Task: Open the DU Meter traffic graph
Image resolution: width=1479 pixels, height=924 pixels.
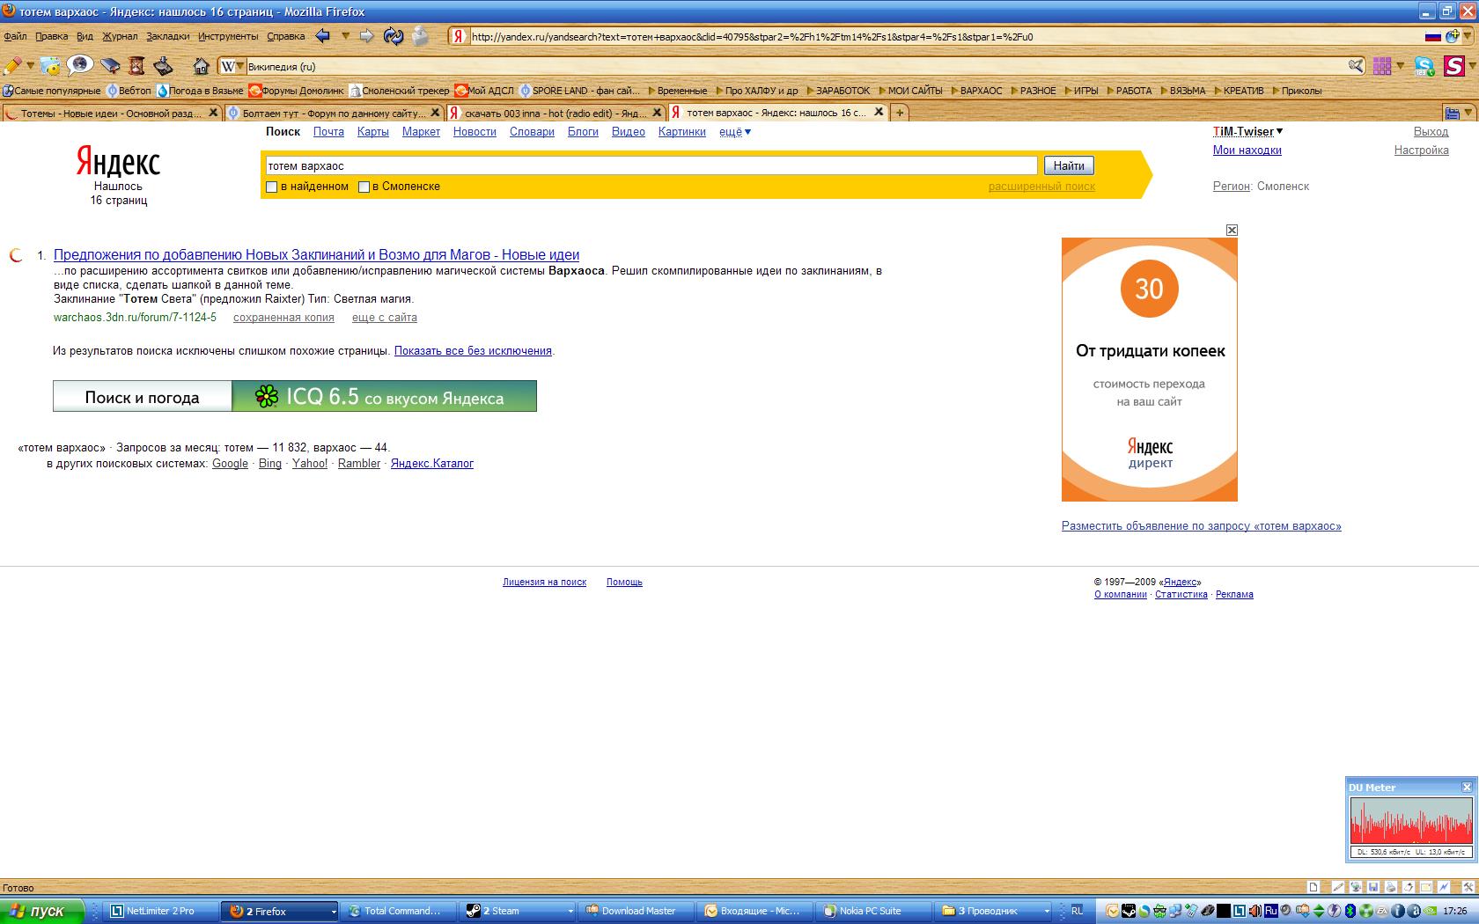Action: click(1410, 821)
